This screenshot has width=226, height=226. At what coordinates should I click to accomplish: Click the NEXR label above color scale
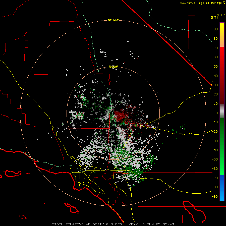(x=221, y=15)
